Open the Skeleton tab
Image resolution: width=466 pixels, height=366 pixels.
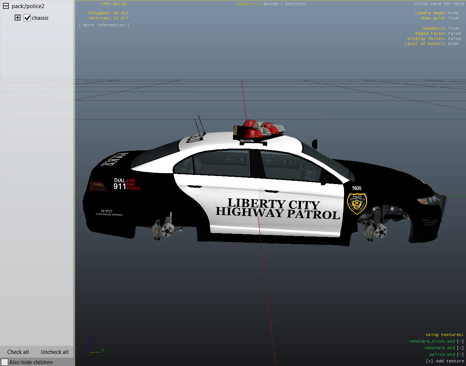(x=295, y=4)
